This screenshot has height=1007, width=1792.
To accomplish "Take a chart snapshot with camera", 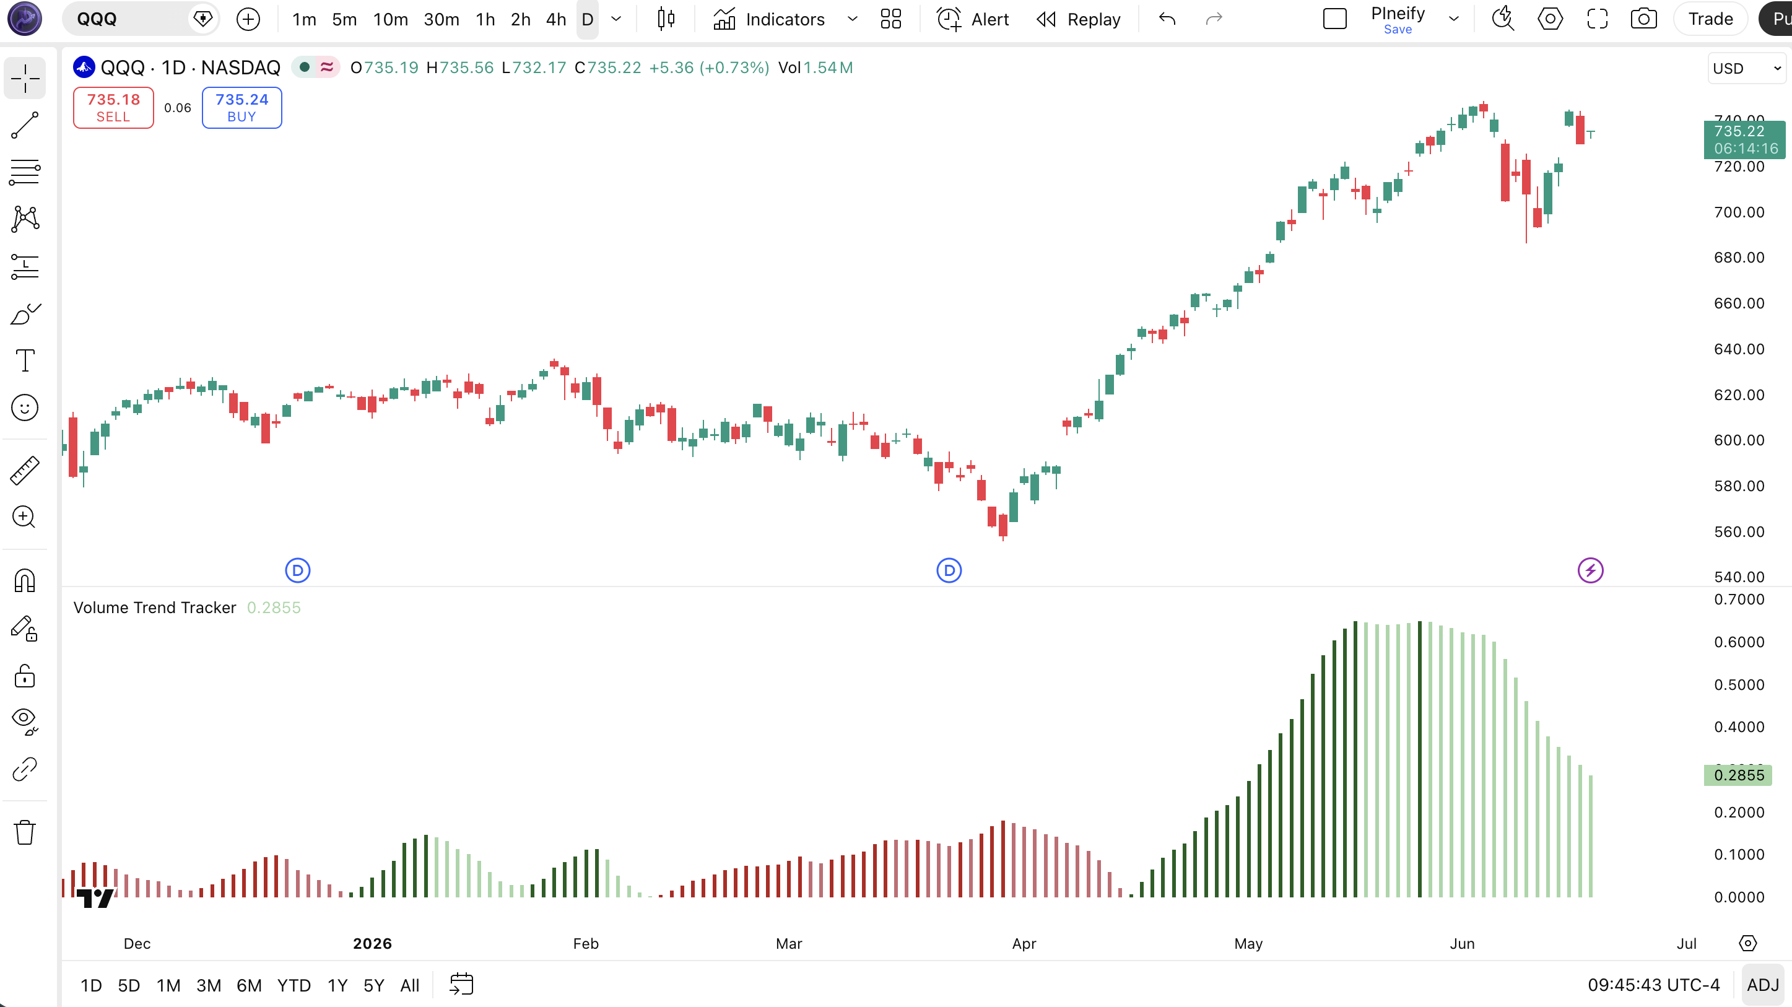I will (1644, 19).
